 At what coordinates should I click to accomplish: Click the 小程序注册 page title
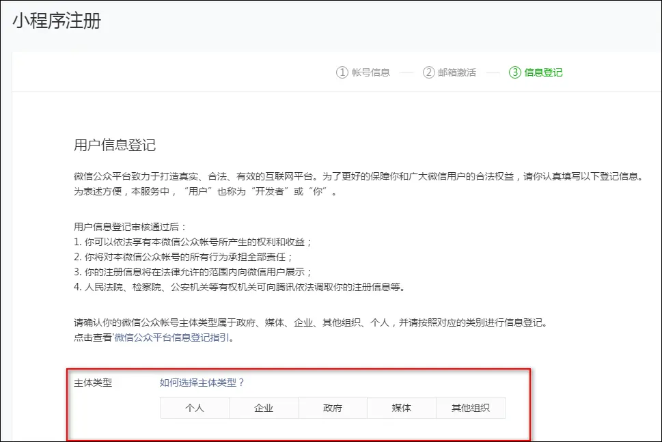click(57, 20)
